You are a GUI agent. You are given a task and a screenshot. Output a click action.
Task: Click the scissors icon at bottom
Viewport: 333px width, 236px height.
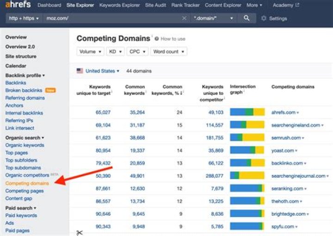(80, 232)
